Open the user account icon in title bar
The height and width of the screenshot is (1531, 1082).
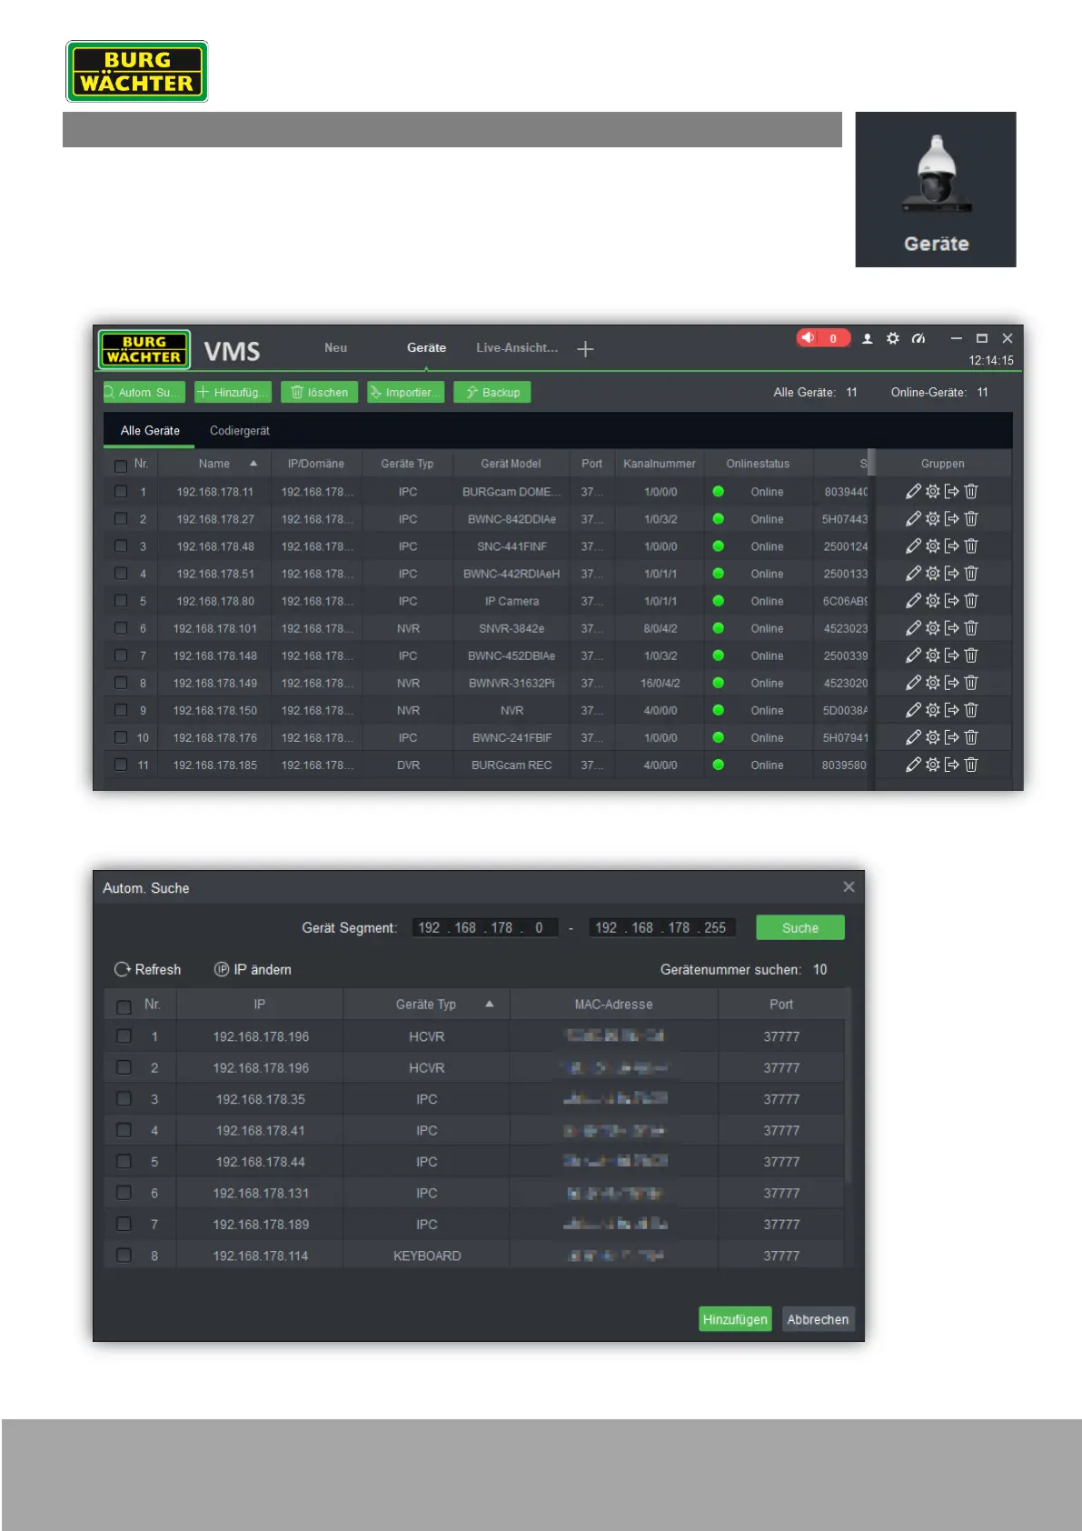point(868,339)
